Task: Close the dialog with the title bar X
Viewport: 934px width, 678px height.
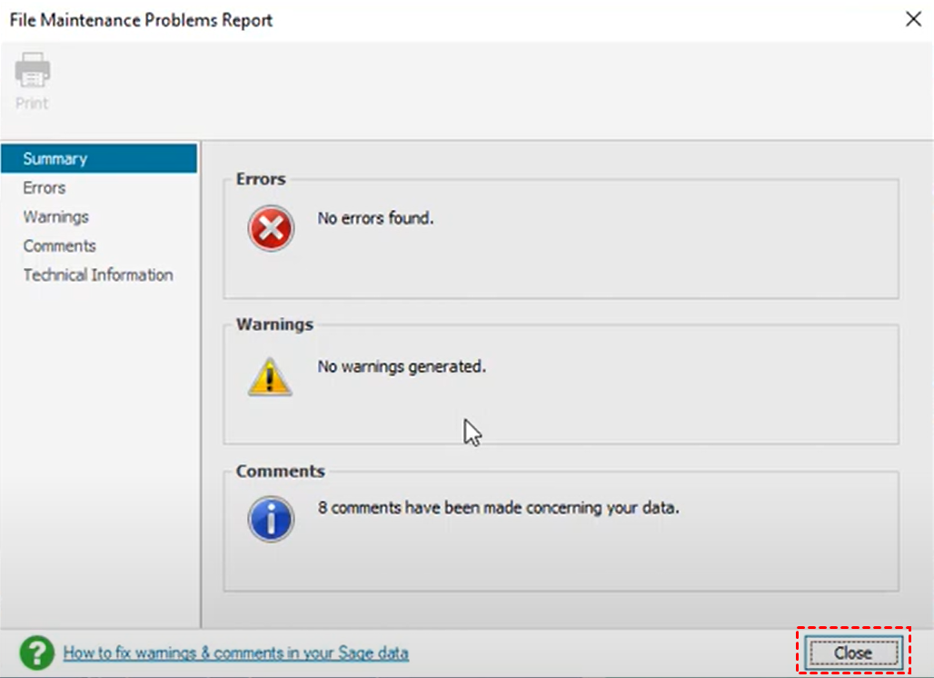Action: tap(913, 19)
